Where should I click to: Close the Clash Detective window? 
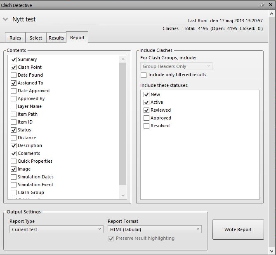click(x=271, y=5)
